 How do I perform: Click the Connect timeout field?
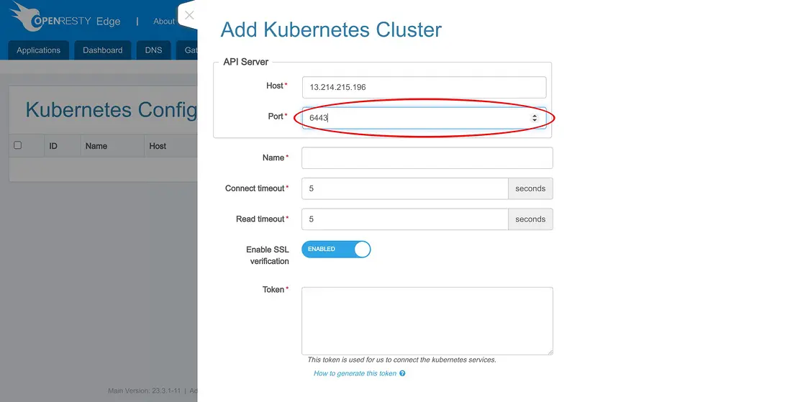point(404,188)
